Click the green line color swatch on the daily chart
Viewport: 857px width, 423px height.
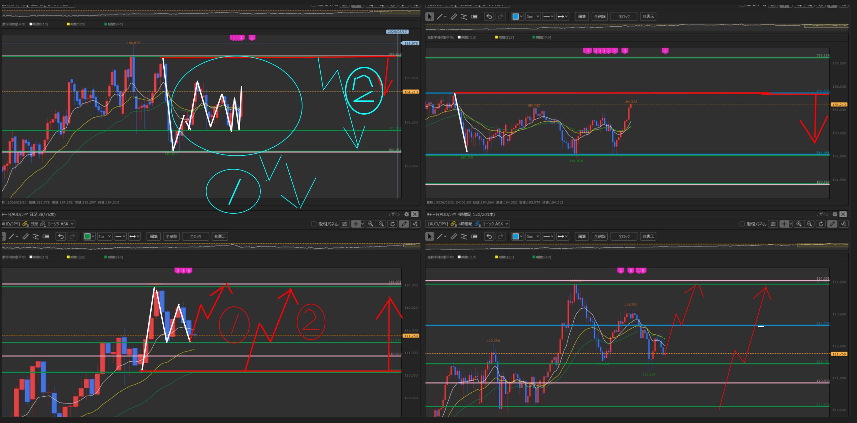point(87,237)
